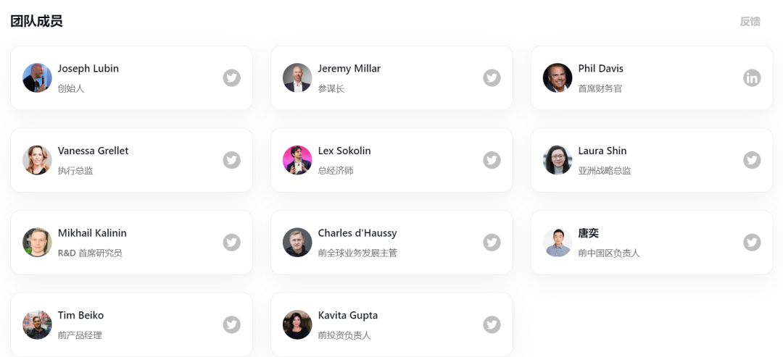
Task: Click Vanessa Grellet's Twitter icon
Action: tap(231, 160)
